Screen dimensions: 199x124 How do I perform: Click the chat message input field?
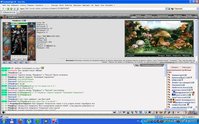coord(59,112)
